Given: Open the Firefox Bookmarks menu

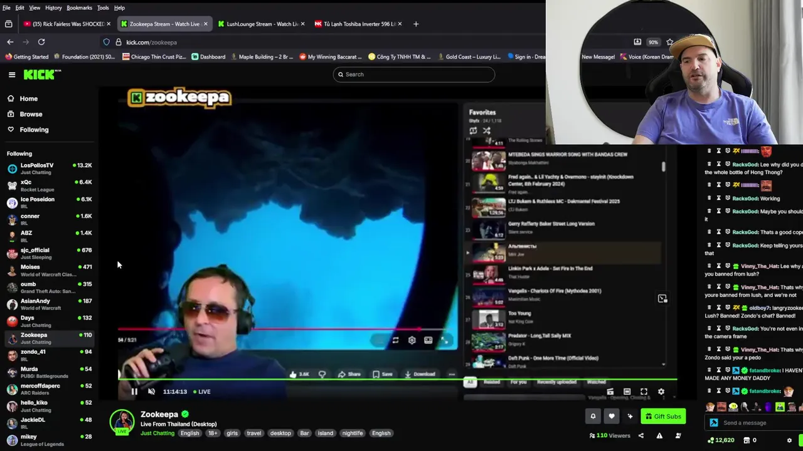Looking at the screenshot, I should pyautogui.click(x=79, y=8).
